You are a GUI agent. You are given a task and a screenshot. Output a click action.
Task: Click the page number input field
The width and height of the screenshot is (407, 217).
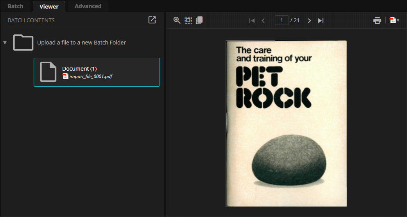click(281, 20)
